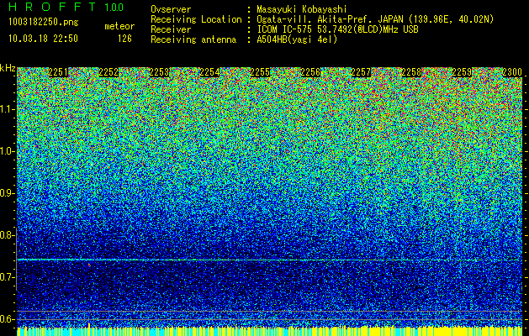Click the 2257 time marker
Screen dimensions: 529x336
361,72
